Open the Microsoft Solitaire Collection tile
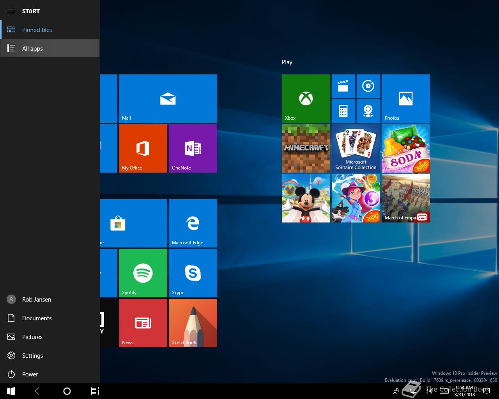This screenshot has height=399, width=499. pyautogui.click(x=356, y=148)
